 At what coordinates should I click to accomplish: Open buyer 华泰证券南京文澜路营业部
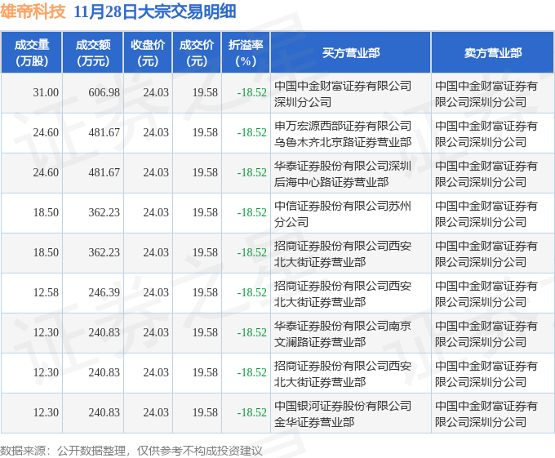pos(343,333)
